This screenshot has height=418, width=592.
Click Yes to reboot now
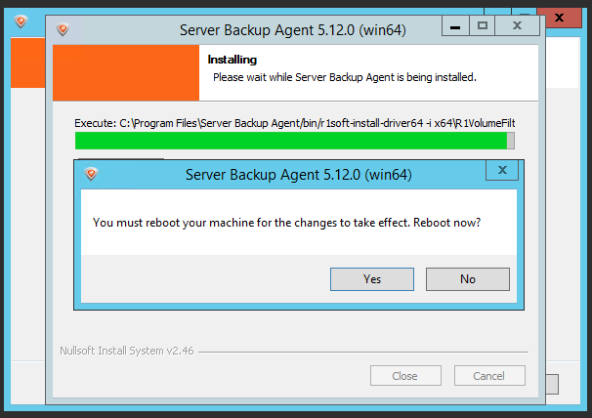click(x=372, y=279)
